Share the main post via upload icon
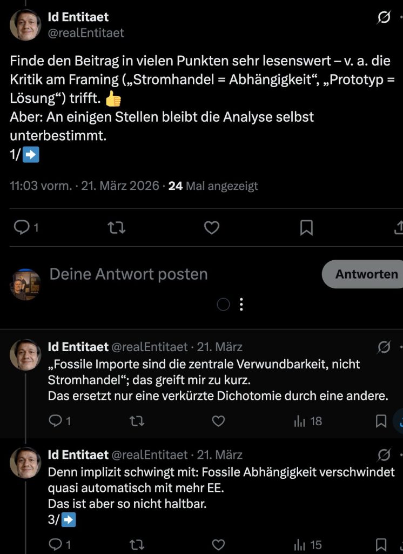The image size is (403, 554). point(399,228)
